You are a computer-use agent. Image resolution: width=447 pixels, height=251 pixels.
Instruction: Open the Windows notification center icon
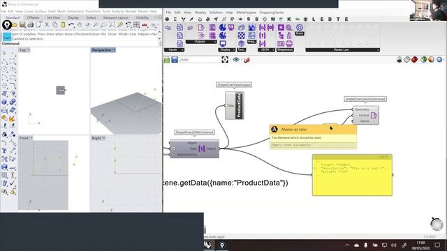click(437, 245)
